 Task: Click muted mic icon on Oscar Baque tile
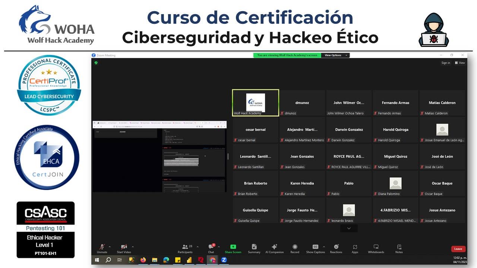[422, 194]
